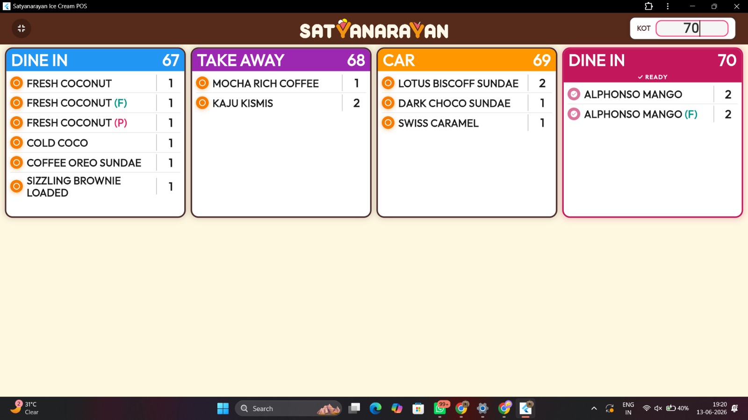Screen dimensions: 748x420
Task: Toggle status circle for FRESH COCONUT (P)
Action: tap(17, 123)
